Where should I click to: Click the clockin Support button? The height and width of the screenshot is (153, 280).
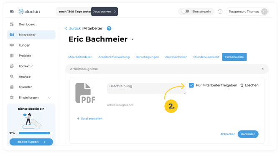(31, 142)
